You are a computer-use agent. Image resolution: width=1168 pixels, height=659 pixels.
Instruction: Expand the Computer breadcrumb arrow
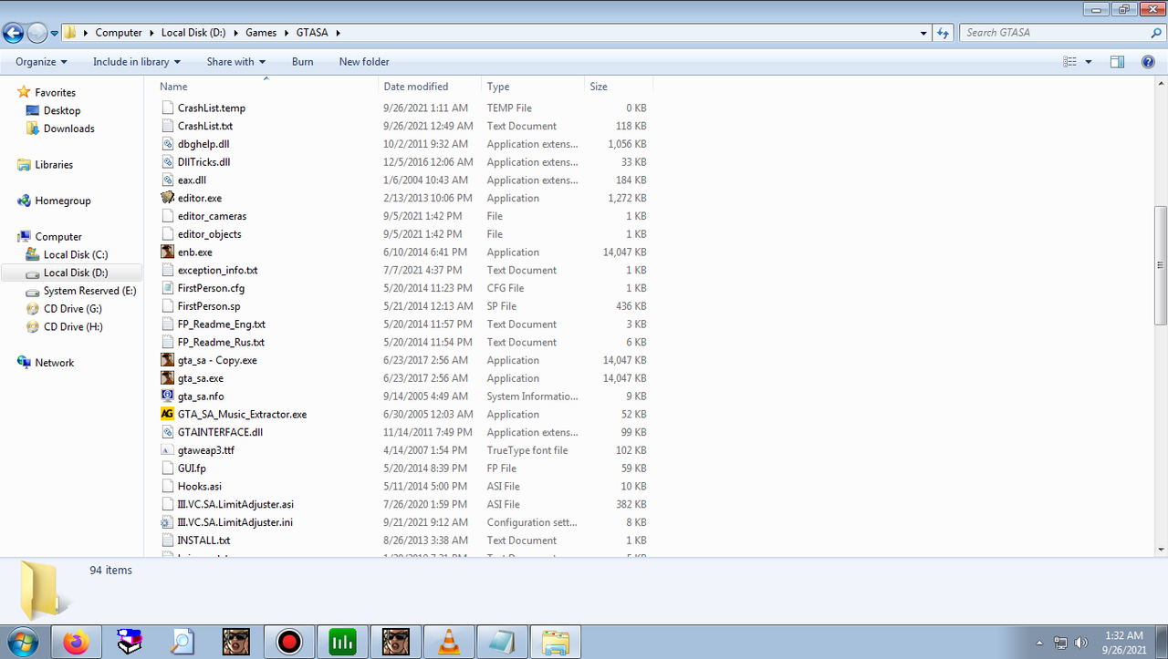coord(153,33)
